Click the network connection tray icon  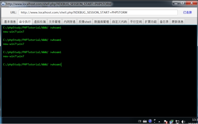tap(177, 121)
